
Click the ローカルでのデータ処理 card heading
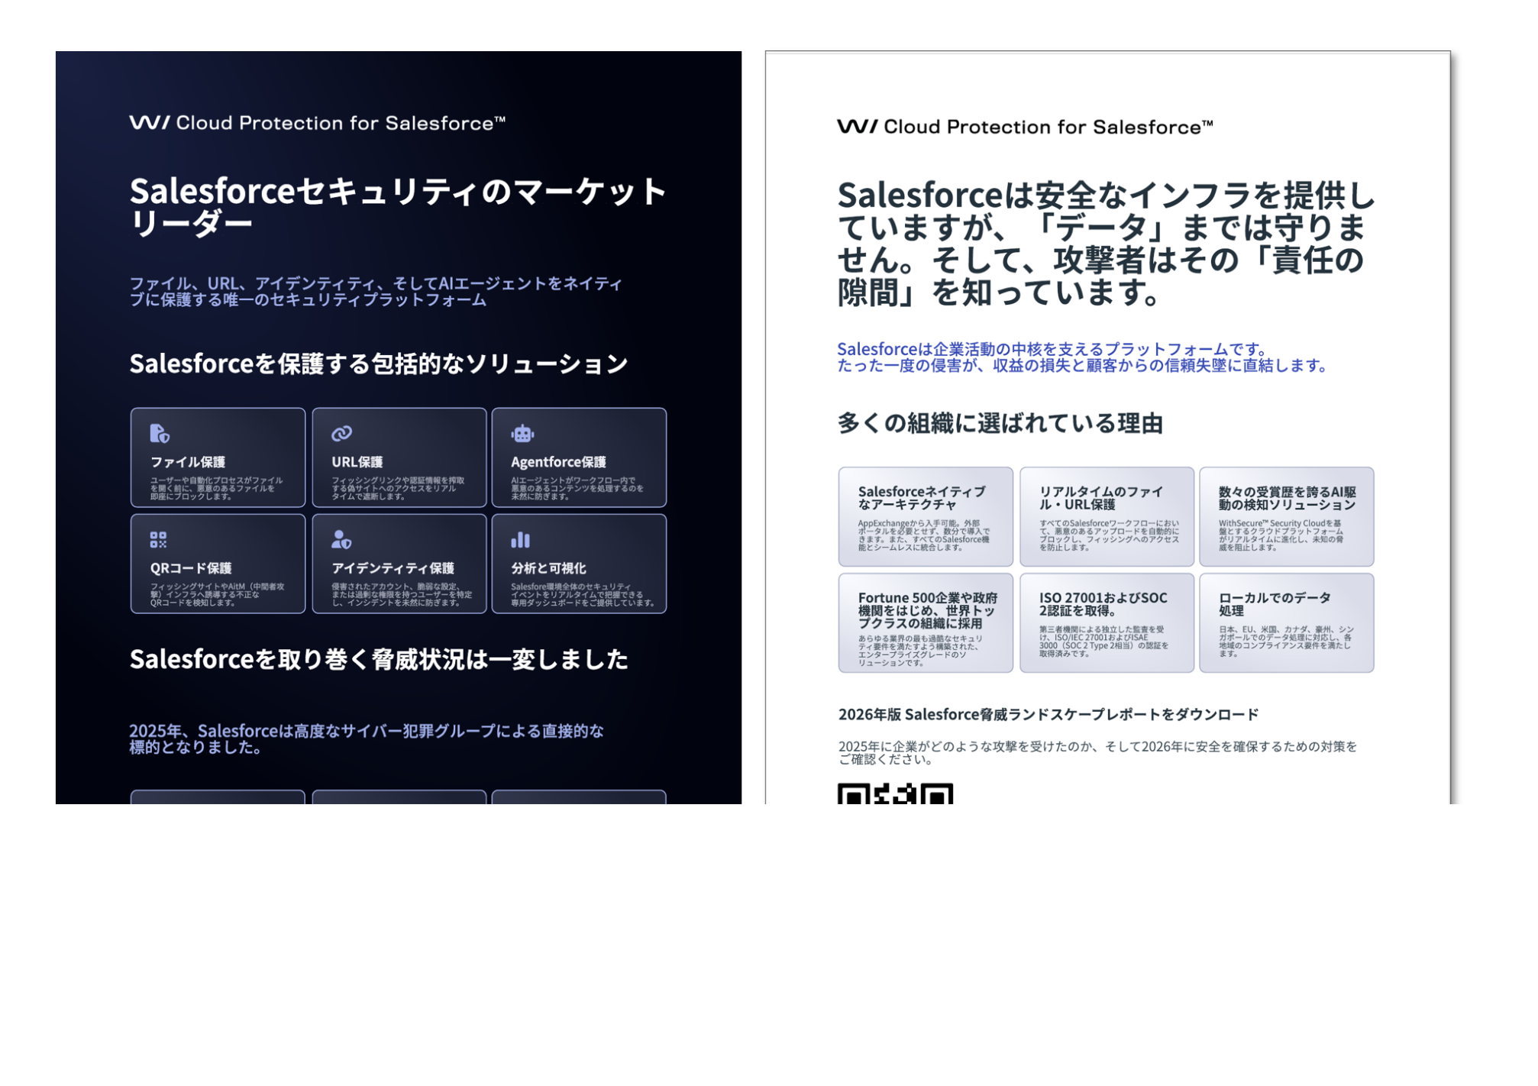coord(1275,604)
